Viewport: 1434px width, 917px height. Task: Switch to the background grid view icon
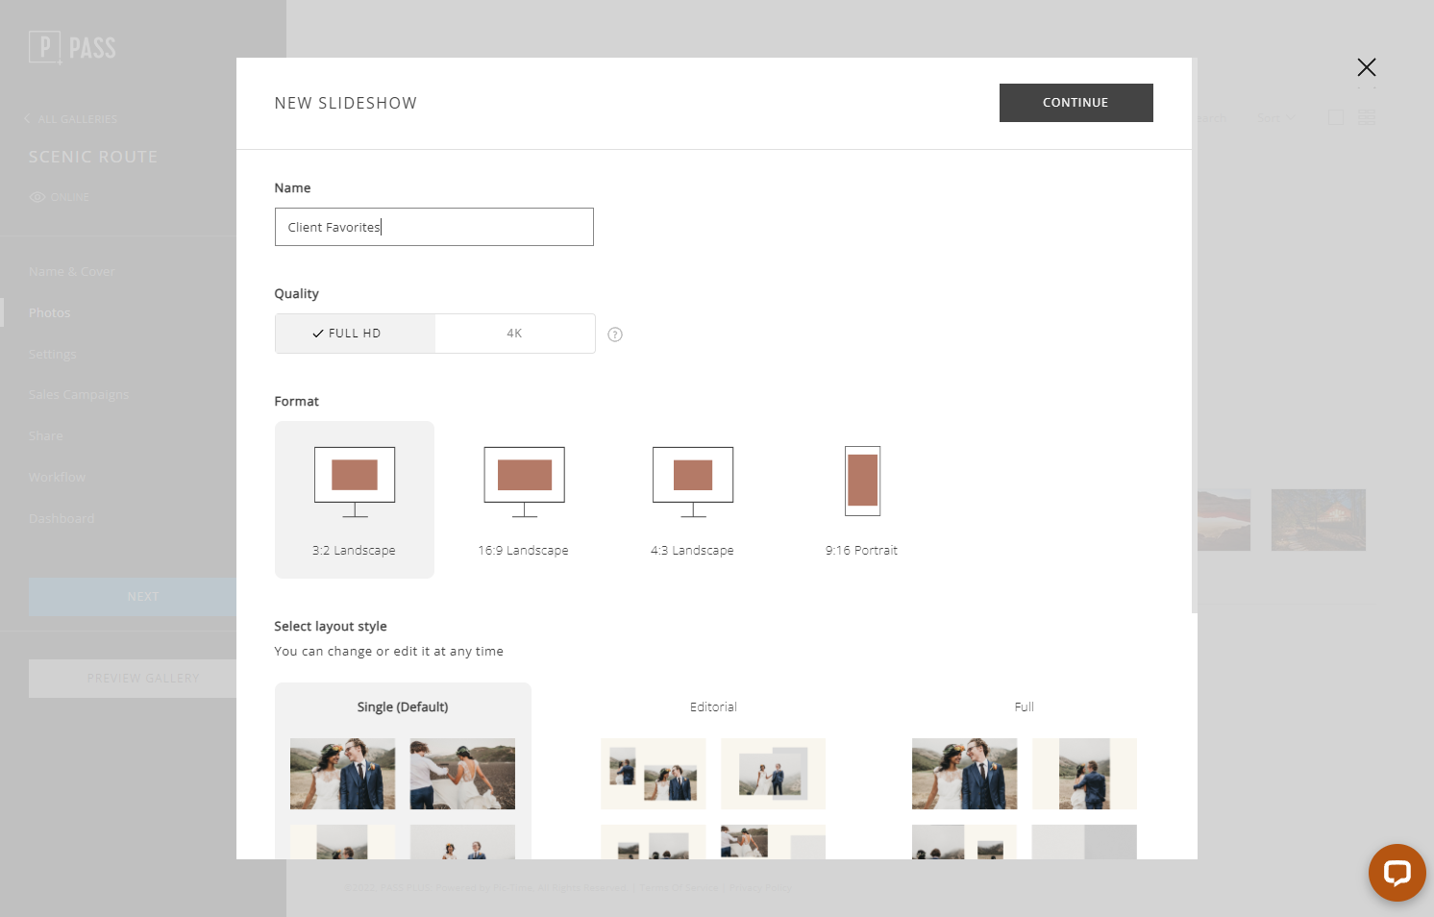point(1367,117)
